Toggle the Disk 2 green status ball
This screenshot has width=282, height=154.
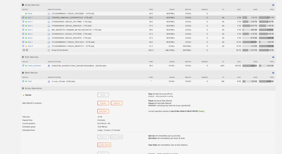26,22
